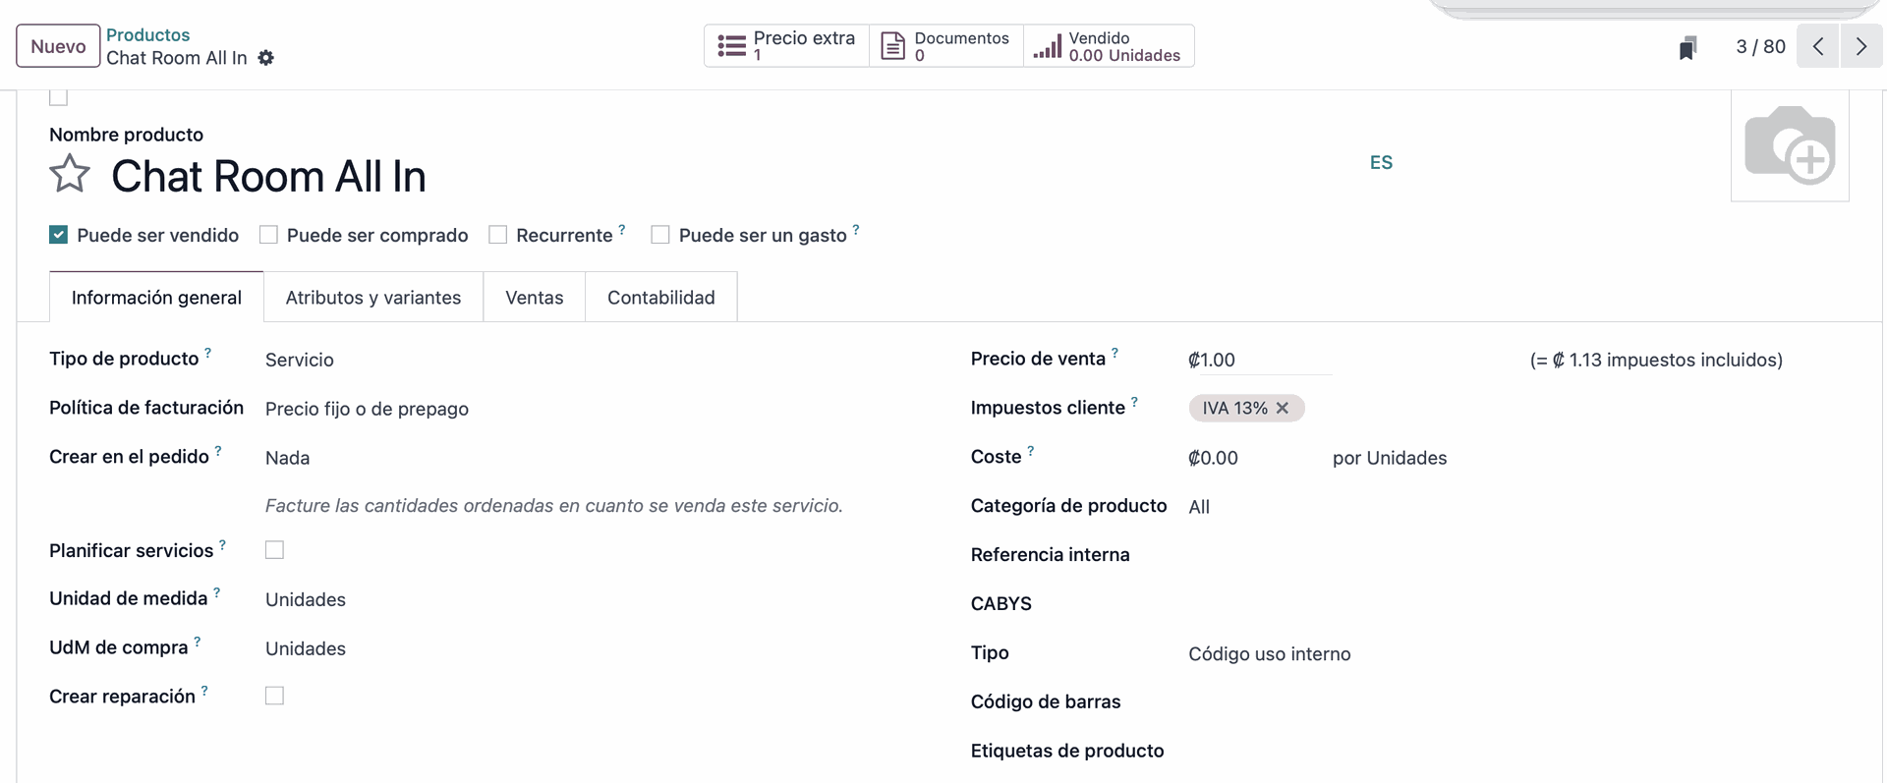The image size is (1887, 783).
Task: Switch to the Contabilidad tab
Action: tap(661, 298)
